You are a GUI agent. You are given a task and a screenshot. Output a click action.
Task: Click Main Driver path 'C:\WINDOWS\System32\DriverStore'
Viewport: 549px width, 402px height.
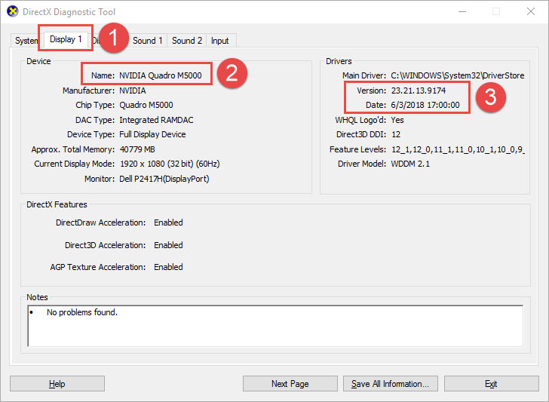(458, 75)
